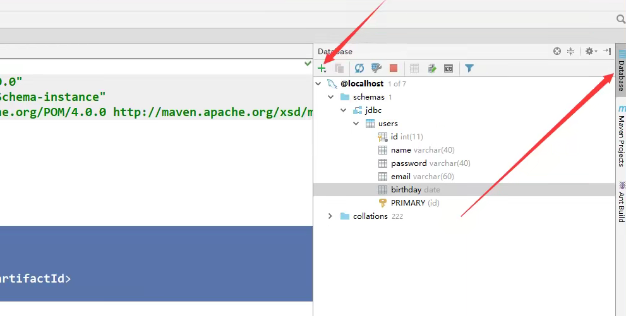
Task: Select the collations 222 folder
Action: 378,216
